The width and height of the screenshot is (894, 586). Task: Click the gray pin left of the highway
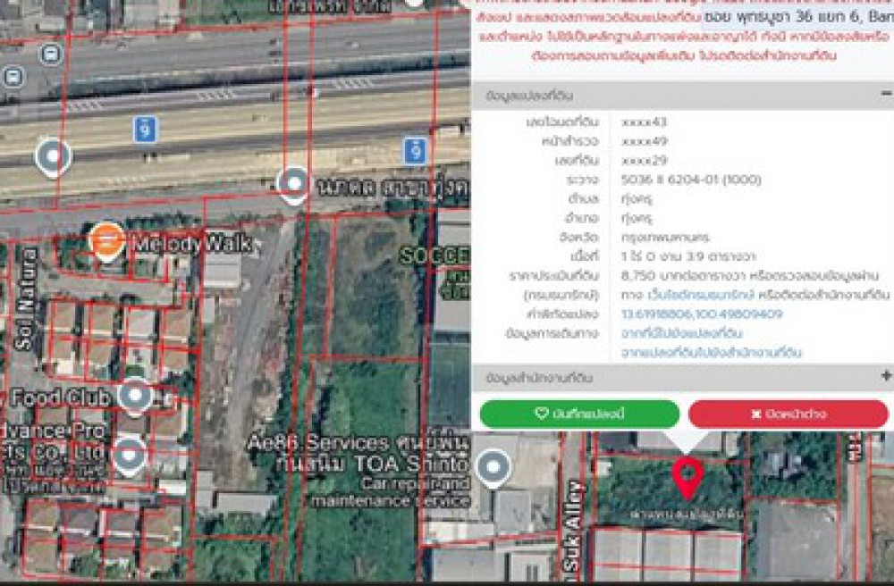coord(54,158)
